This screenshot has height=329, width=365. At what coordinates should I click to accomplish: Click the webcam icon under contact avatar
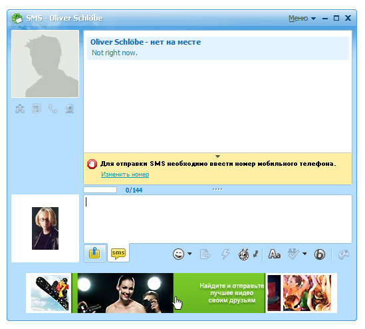[70, 109]
